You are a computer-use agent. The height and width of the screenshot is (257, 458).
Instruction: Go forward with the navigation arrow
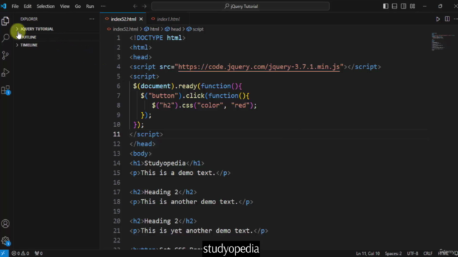coord(145,6)
